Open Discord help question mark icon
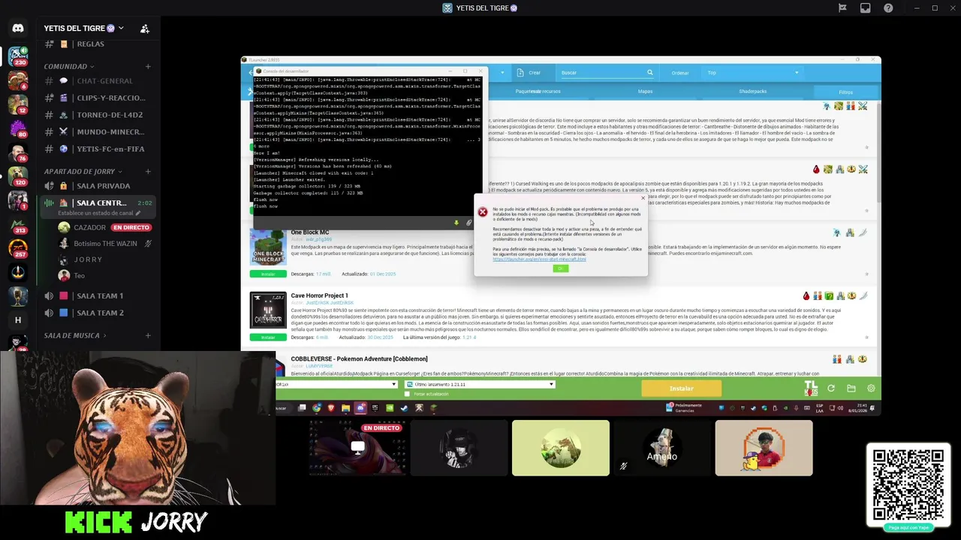 point(888,8)
